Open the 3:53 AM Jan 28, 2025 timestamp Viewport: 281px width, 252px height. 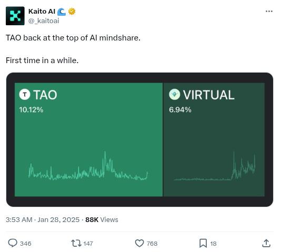coord(43,219)
